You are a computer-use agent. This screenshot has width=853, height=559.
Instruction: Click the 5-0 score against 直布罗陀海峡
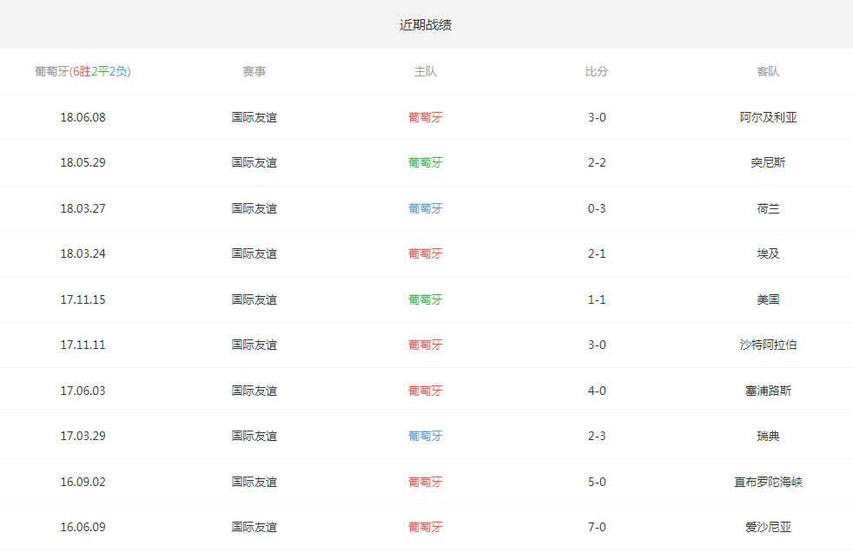[x=597, y=482]
